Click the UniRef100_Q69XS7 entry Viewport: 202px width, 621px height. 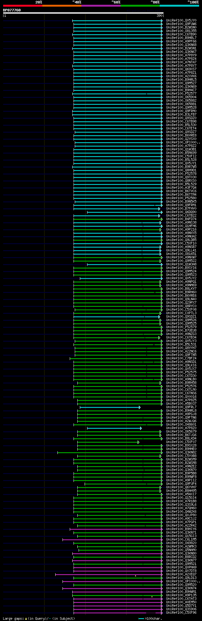click(x=181, y=69)
